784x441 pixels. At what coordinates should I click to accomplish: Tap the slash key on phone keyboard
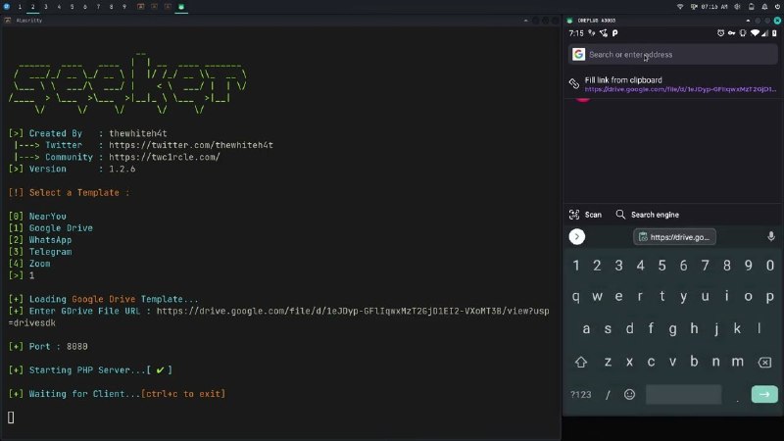tap(608, 395)
